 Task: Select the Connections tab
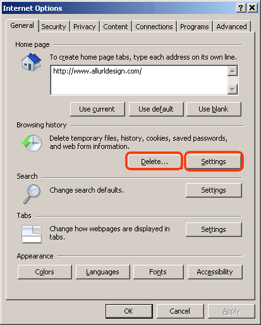point(154,27)
